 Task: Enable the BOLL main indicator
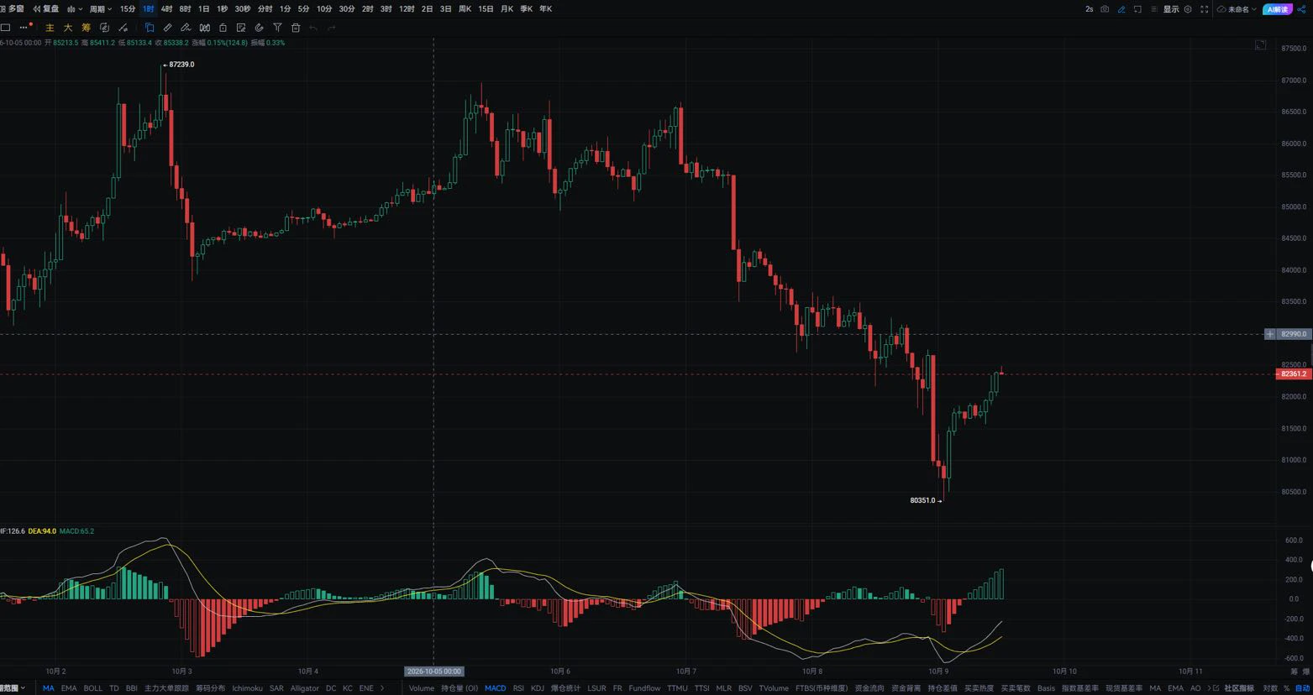coord(92,688)
